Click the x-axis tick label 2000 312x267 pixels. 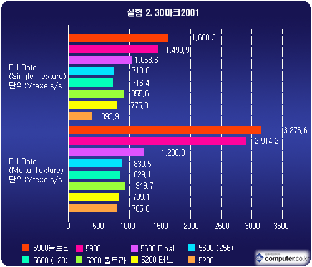pyautogui.click(x=191, y=226)
